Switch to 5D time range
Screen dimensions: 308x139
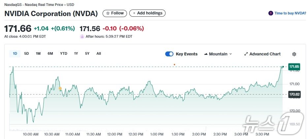pyautogui.click(x=27, y=53)
